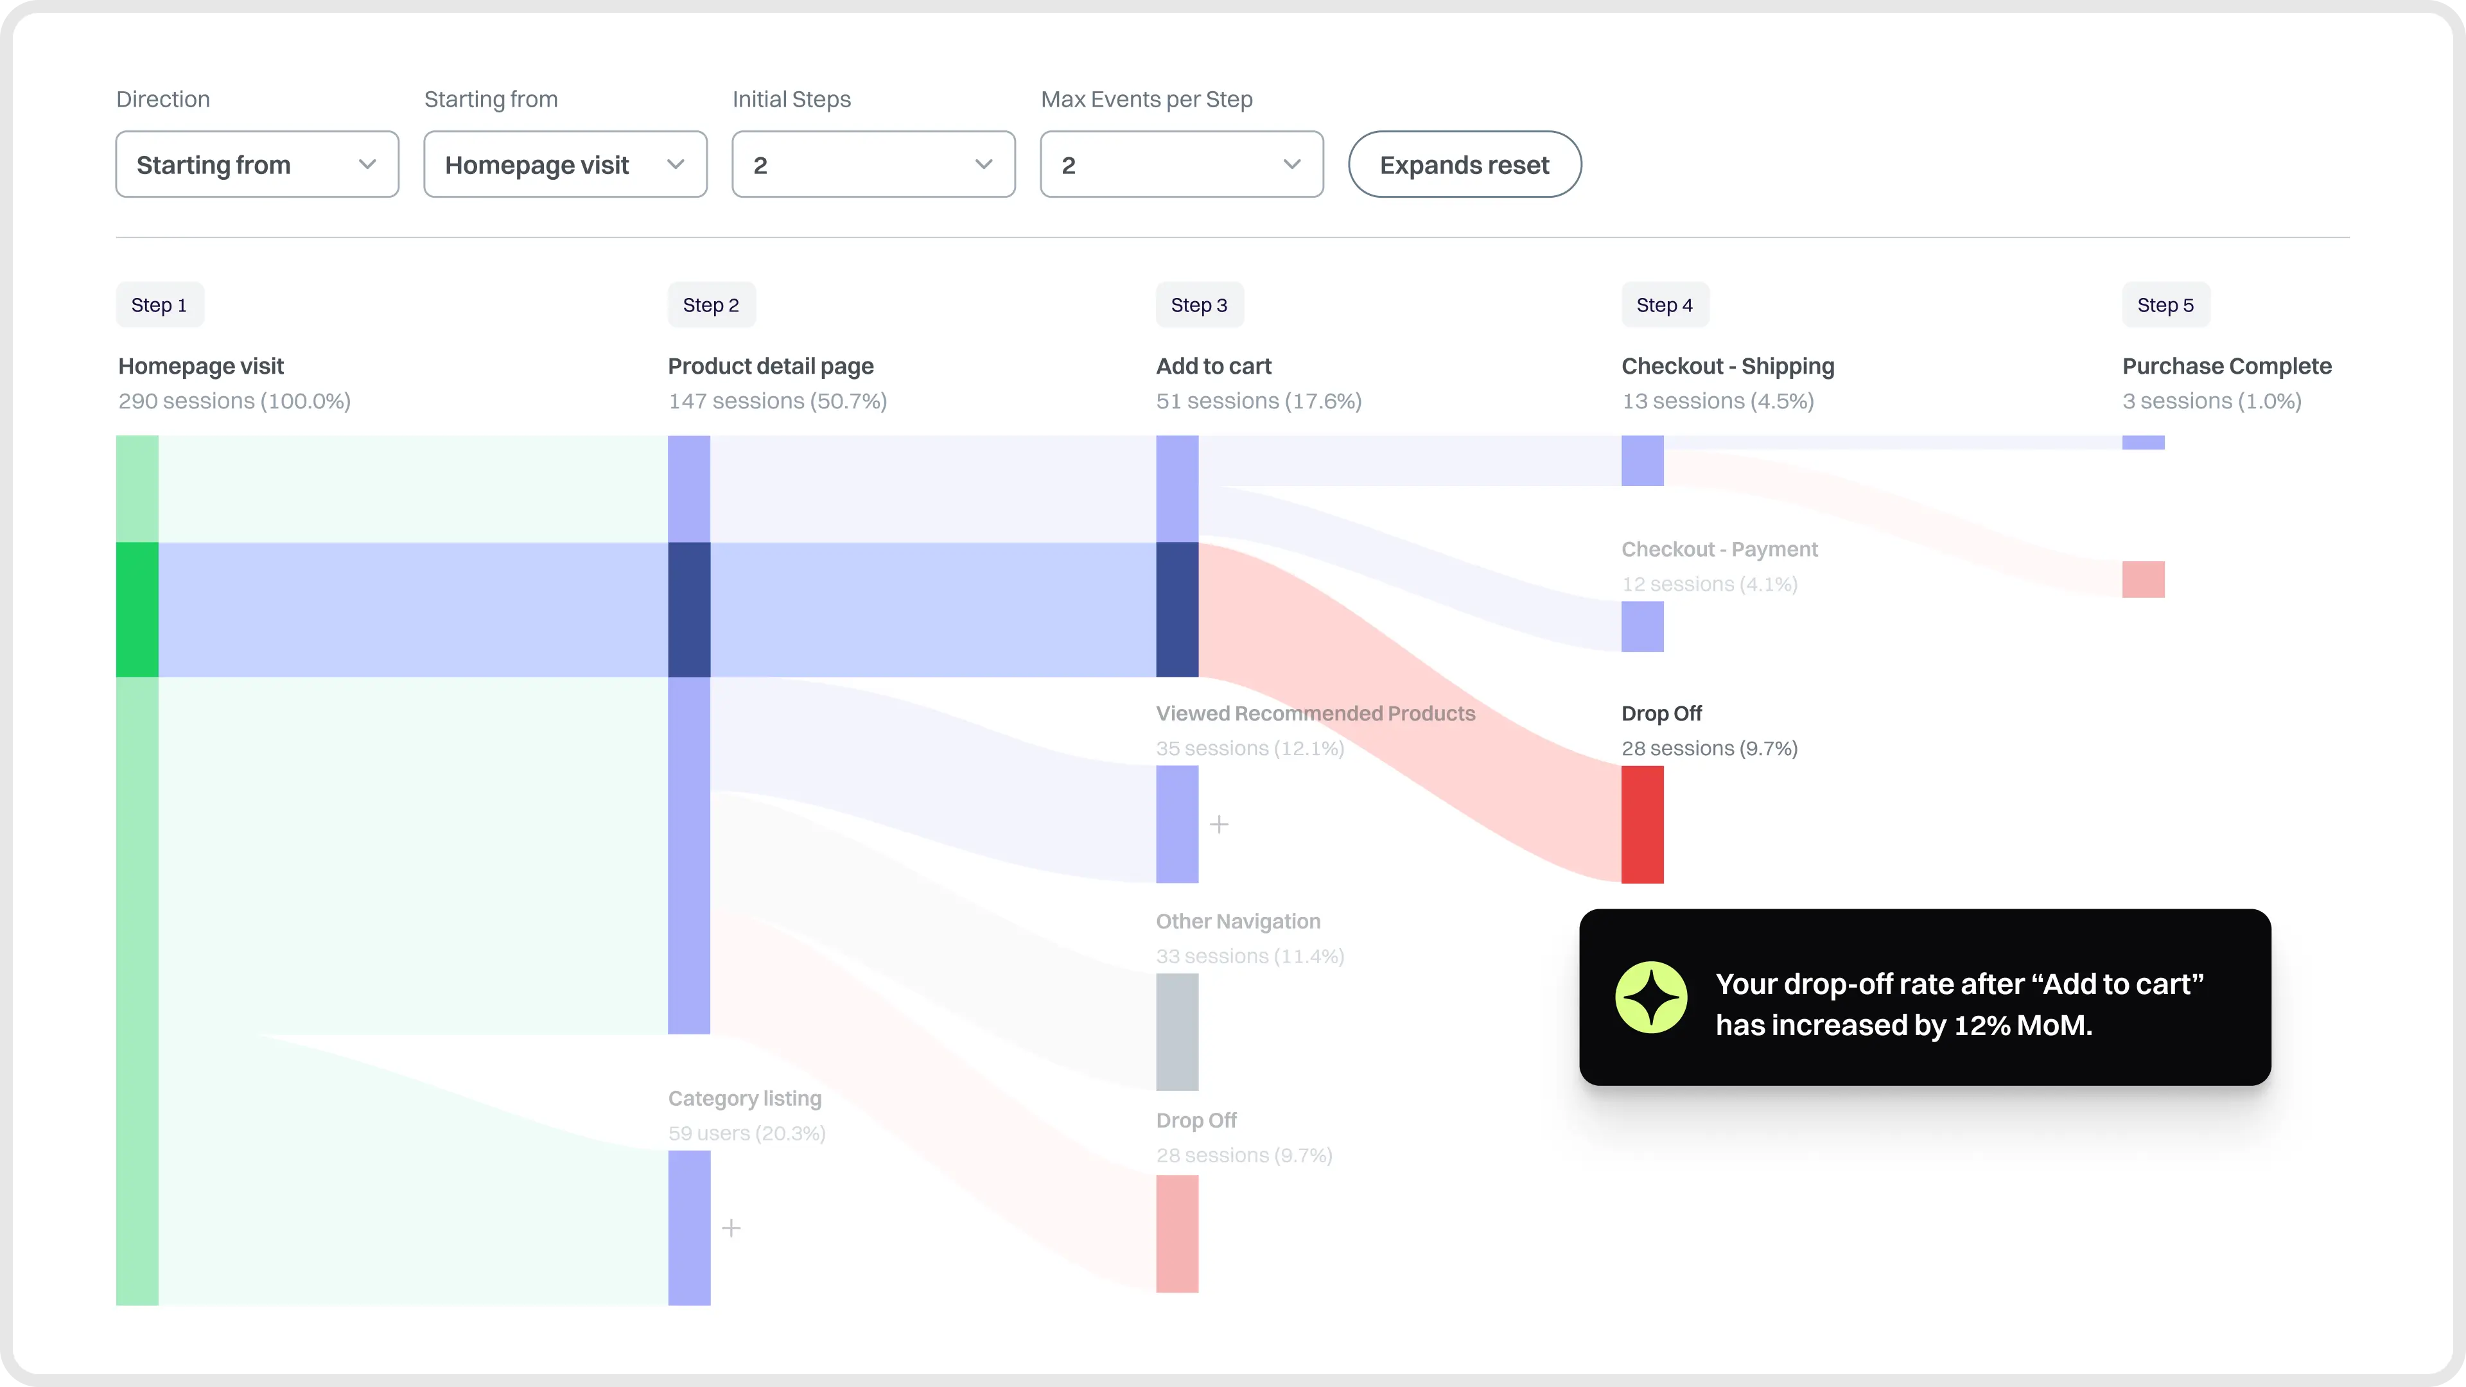The height and width of the screenshot is (1387, 2466).
Task: Click the Checkout - Shipping label
Action: (1727, 365)
